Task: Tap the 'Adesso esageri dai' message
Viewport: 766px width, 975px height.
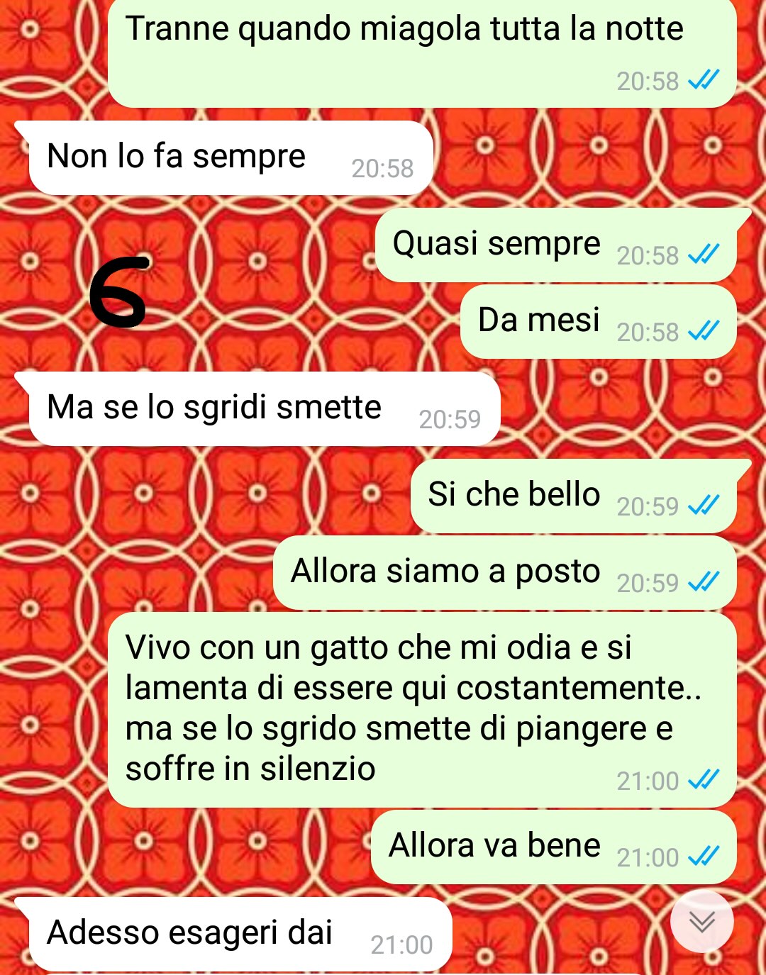Action: (x=240, y=934)
